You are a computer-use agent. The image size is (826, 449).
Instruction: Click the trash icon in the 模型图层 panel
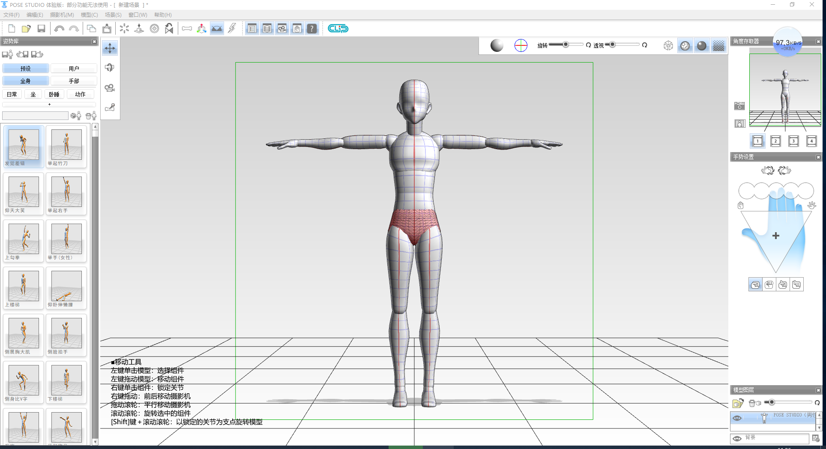point(753,403)
